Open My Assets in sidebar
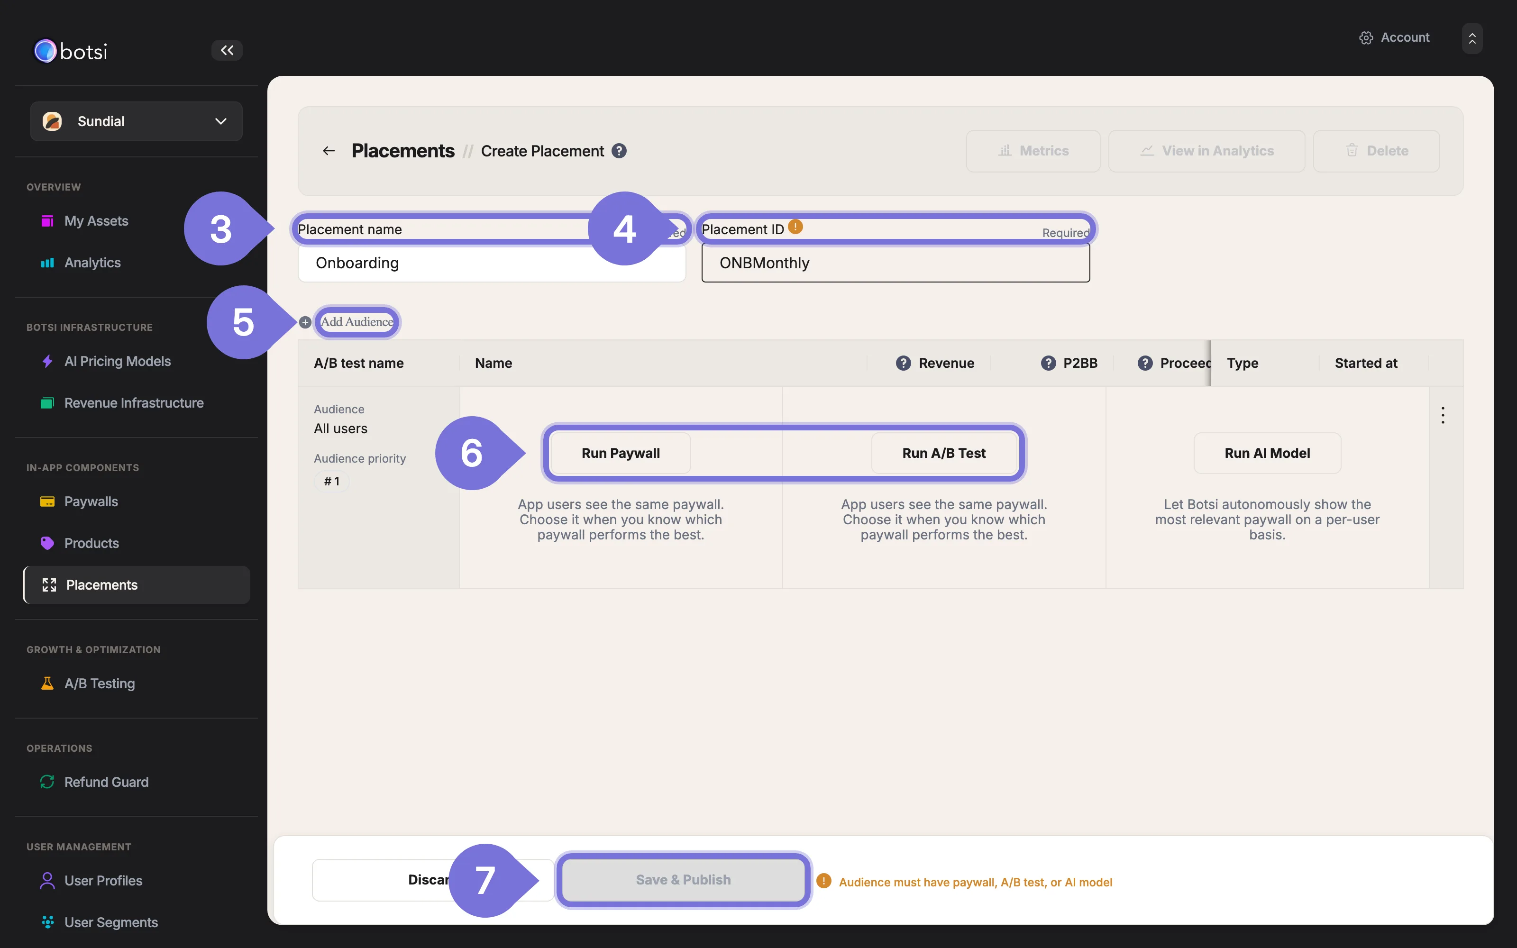The image size is (1517, 948). pyautogui.click(x=96, y=221)
